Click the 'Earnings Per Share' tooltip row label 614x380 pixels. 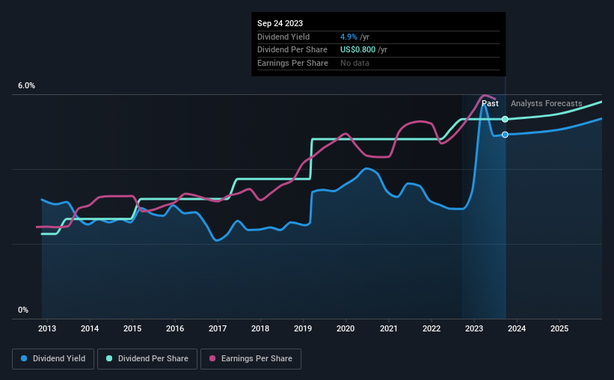(x=292, y=63)
